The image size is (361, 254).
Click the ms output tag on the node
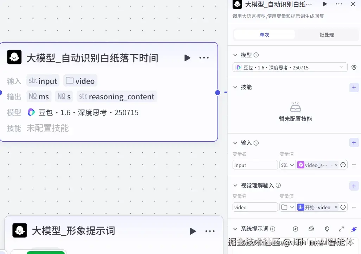tap(39, 97)
